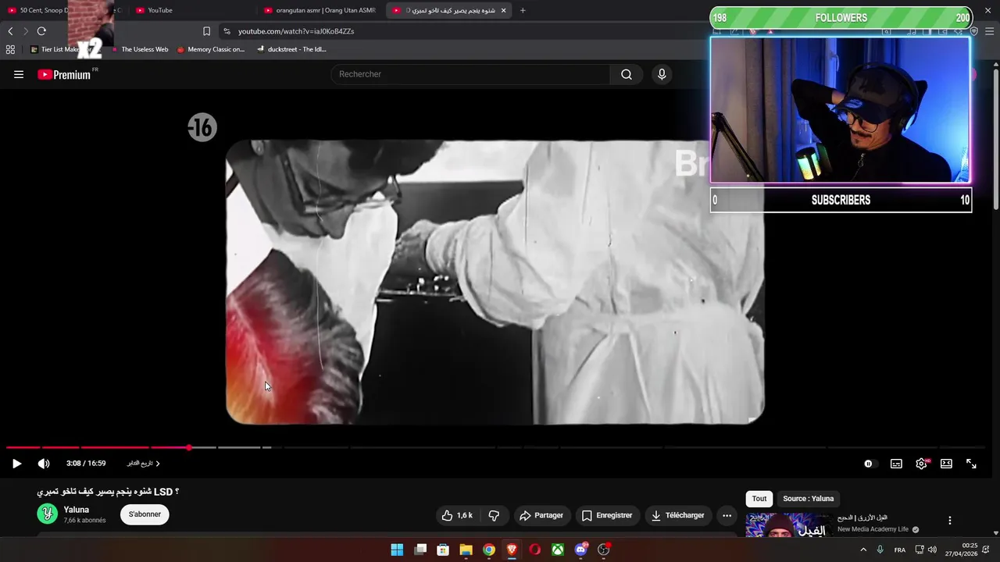1000x562 pixels.
Task: Reload the page with the refresh icon
Action: [41, 31]
